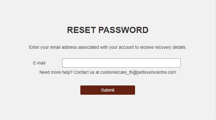Click 'petloverscentre.com' in the contact email
Screen dimensions: 216x120
point(156,72)
